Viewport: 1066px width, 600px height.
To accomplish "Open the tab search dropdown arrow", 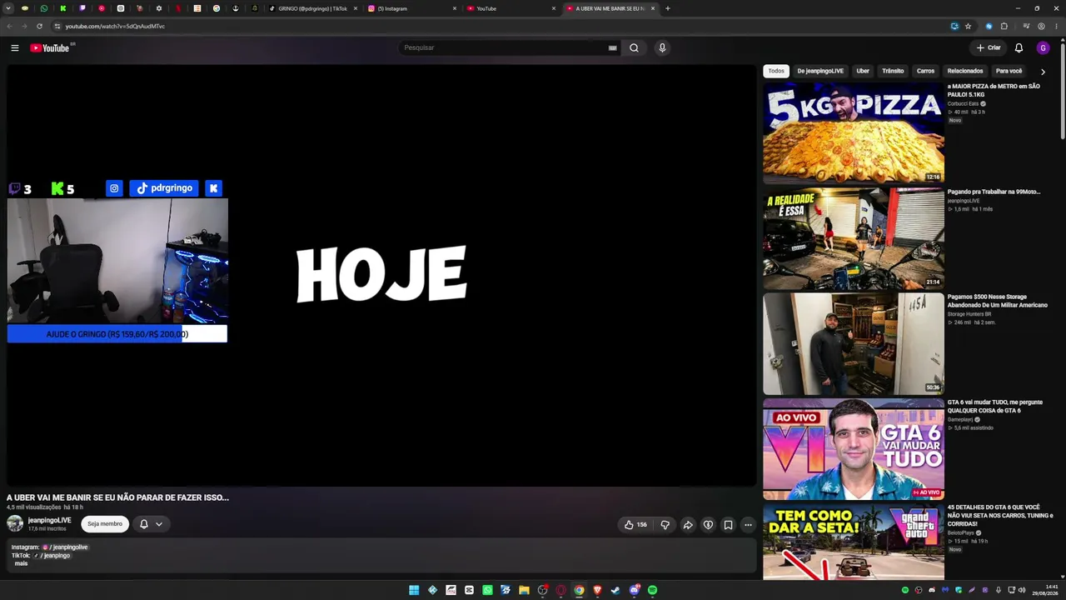I will click(8, 8).
